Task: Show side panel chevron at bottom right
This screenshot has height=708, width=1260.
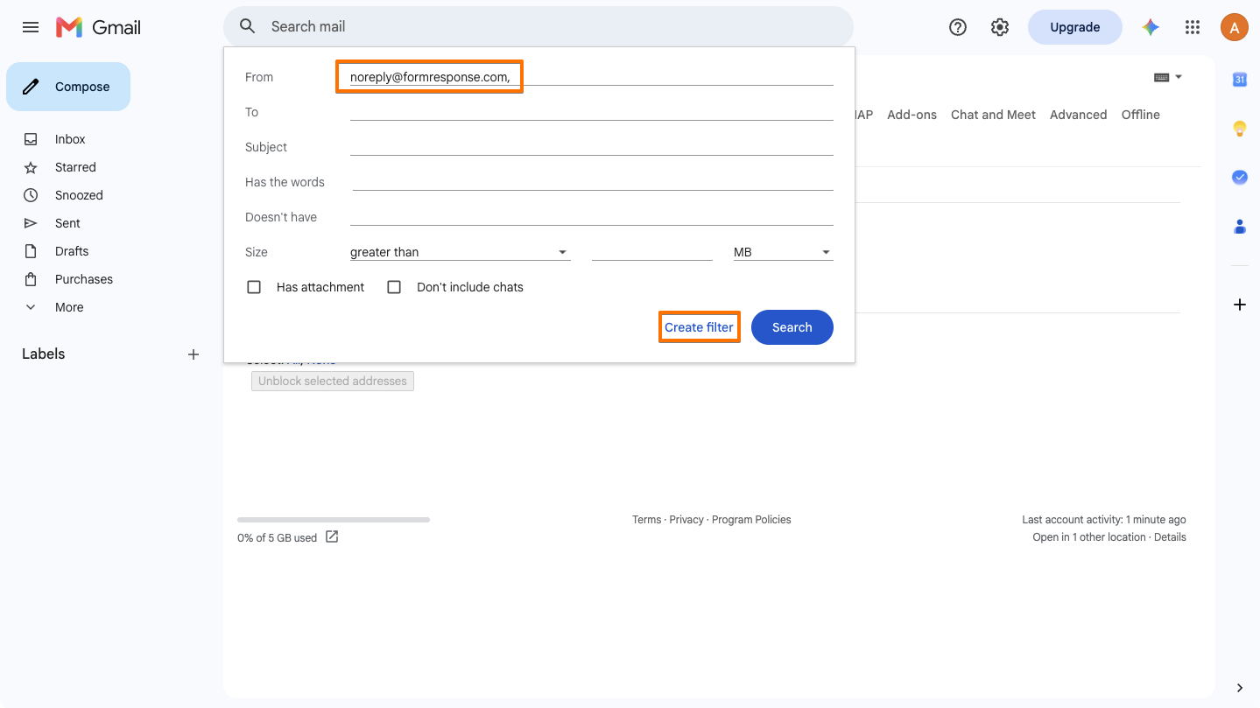Action: tap(1240, 688)
